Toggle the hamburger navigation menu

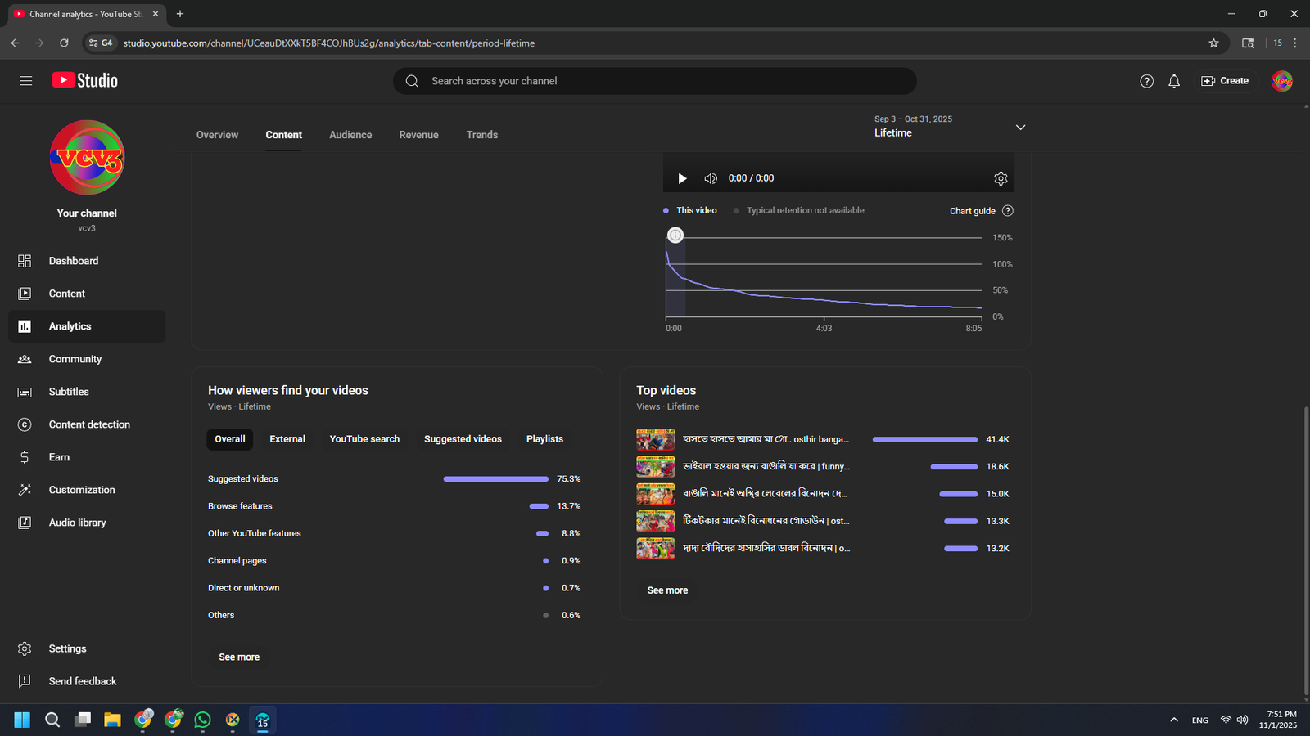(x=26, y=81)
